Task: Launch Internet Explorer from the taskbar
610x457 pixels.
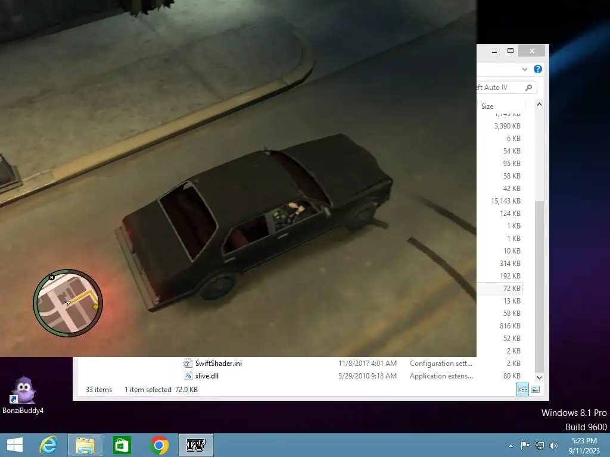Action: tap(49, 445)
